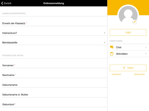Go back with the Zurück arrow
Viewport: 149px width, 111px height.
(2, 3)
